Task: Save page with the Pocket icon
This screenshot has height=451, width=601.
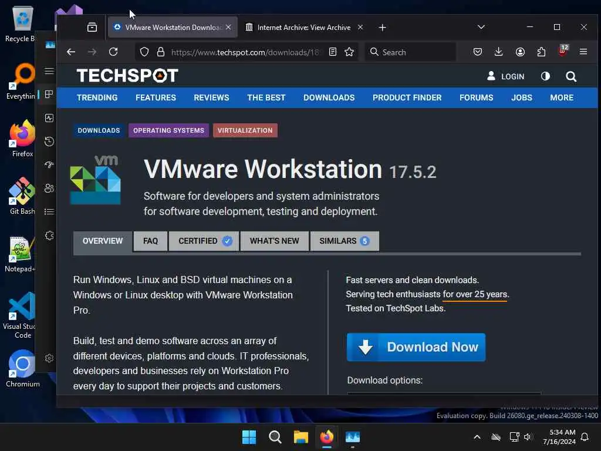Action: coord(478,52)
